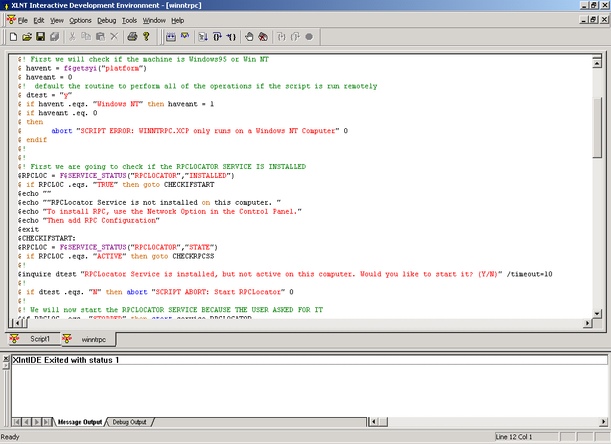Screen dimensions: 611x444
Task: Click the output pane expand arrow below X
Action: click(5, 366)
